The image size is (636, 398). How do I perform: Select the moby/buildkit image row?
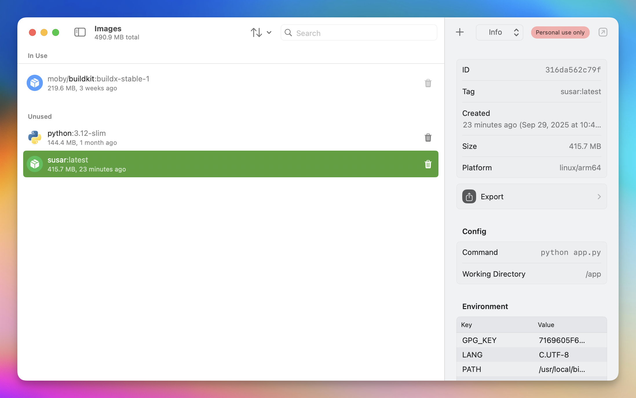point(220,83)
